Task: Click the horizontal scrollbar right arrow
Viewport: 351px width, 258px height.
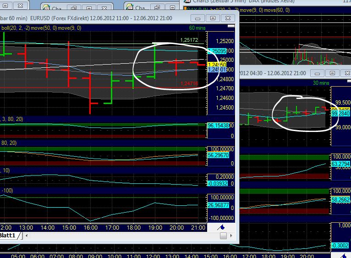Action: [231, 236]
